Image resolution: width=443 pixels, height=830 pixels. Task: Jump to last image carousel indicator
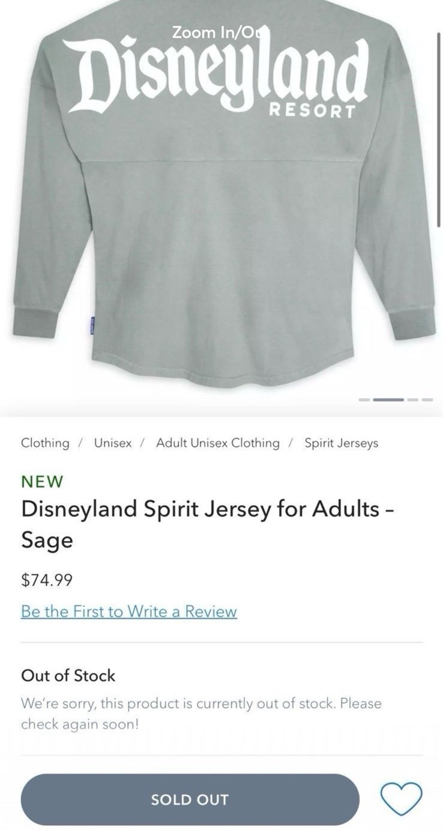427,399
